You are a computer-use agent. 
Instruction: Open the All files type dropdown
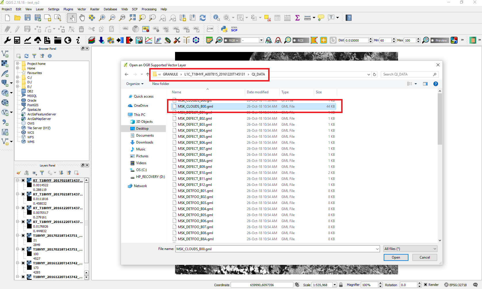coord(410,249)
